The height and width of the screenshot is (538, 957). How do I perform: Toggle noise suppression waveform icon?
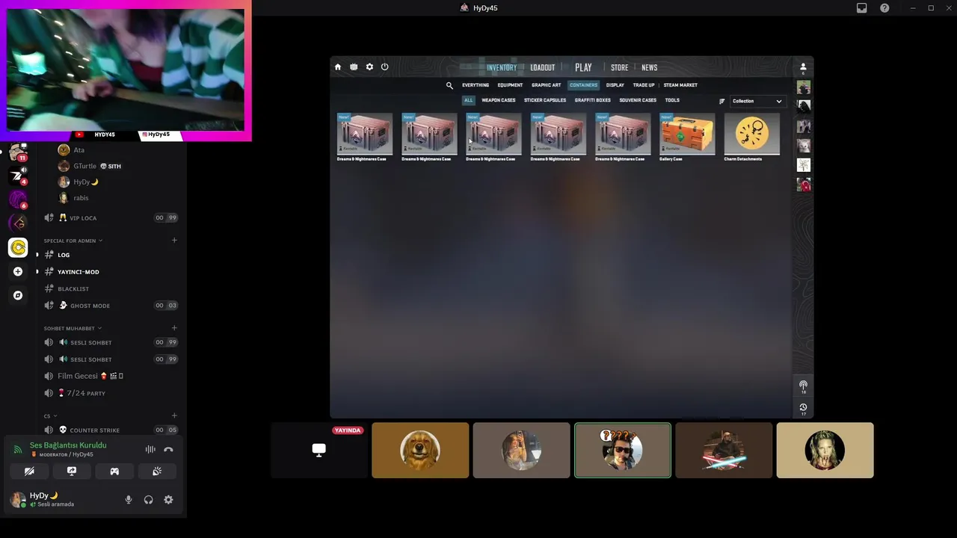coord(150,449)
